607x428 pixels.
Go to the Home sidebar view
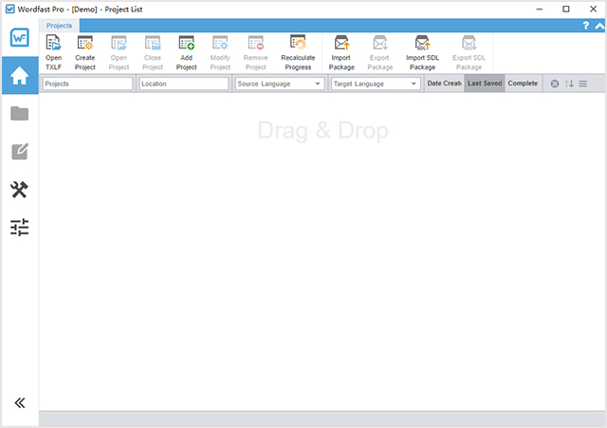[20, 75]
